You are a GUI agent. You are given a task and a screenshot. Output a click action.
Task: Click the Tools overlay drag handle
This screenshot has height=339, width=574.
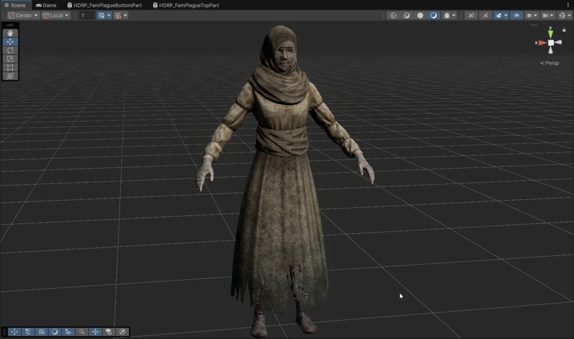pos(10,25)
